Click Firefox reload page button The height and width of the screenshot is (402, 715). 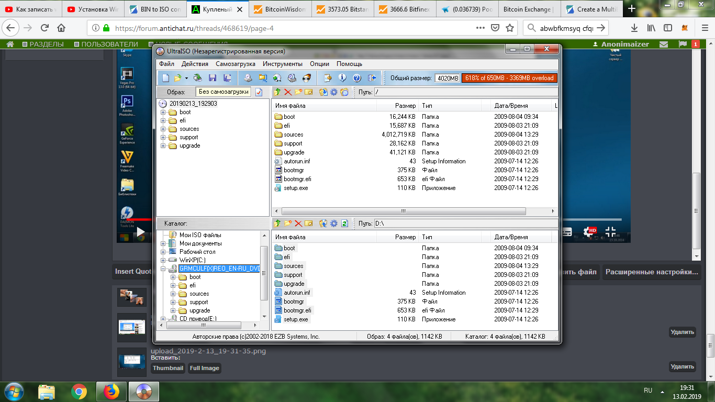pyautogui.click(x=44, y=28)
